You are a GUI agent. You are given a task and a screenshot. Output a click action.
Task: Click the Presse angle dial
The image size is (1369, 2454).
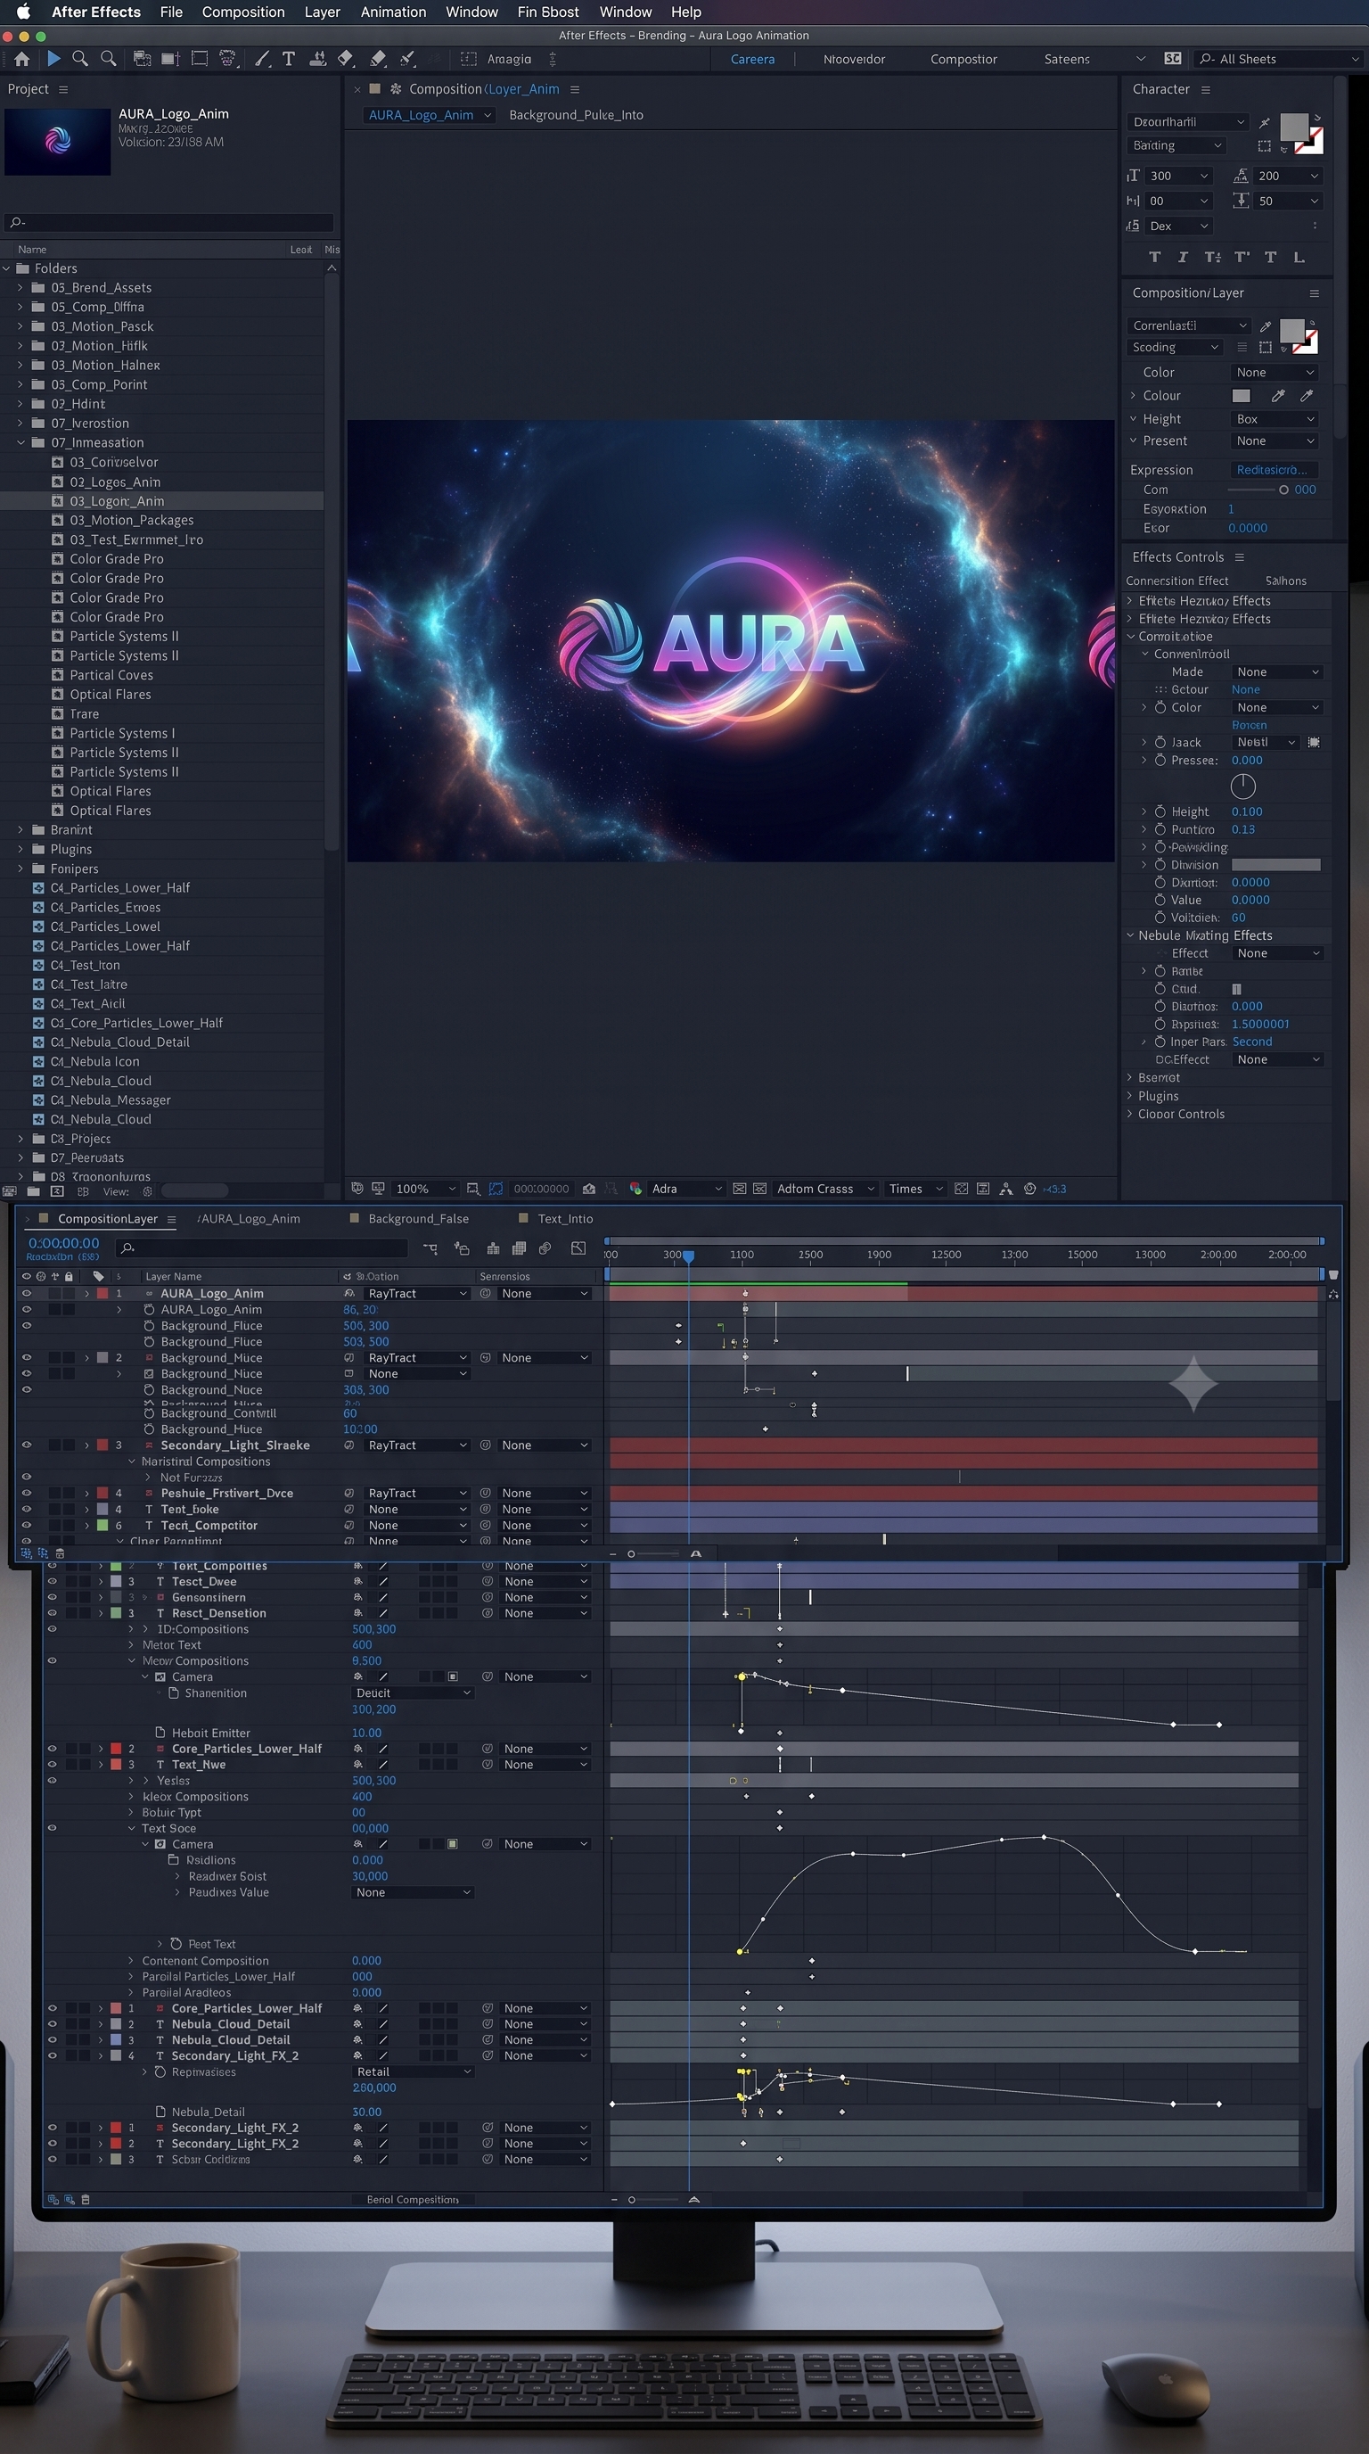pyautogui.click(x=1242, y=786)
